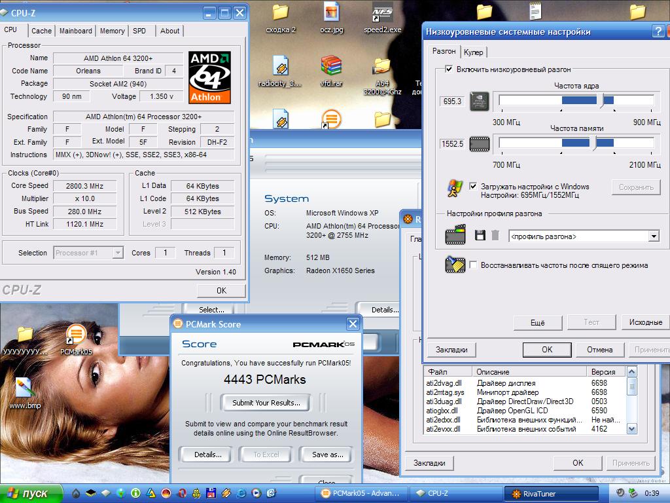Click Details button in PCMark Score dialog
Screen dimensions: 670x503
[x=207, y=455]
